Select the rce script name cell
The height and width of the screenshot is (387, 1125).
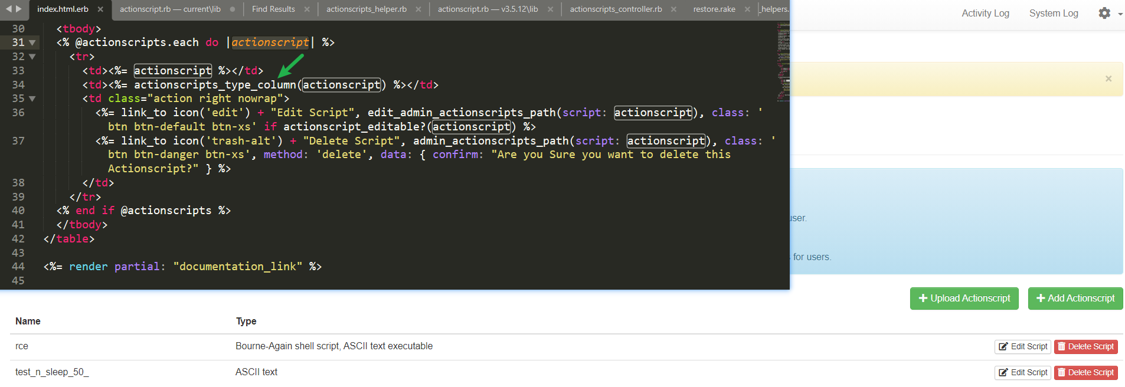coord(22,346)
